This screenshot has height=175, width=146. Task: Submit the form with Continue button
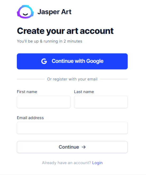tap(72, 147)
